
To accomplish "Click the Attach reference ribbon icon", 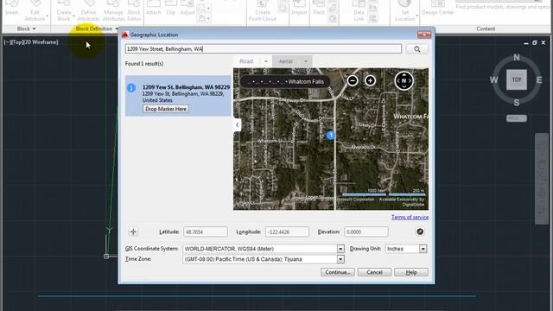I will click(x=154, y=8).
